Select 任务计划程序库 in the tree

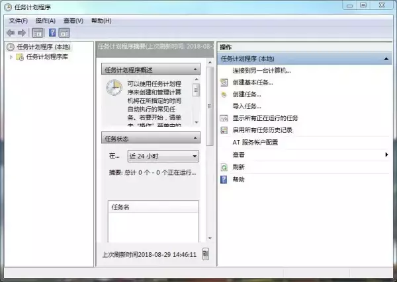click(x=47, y=57)
